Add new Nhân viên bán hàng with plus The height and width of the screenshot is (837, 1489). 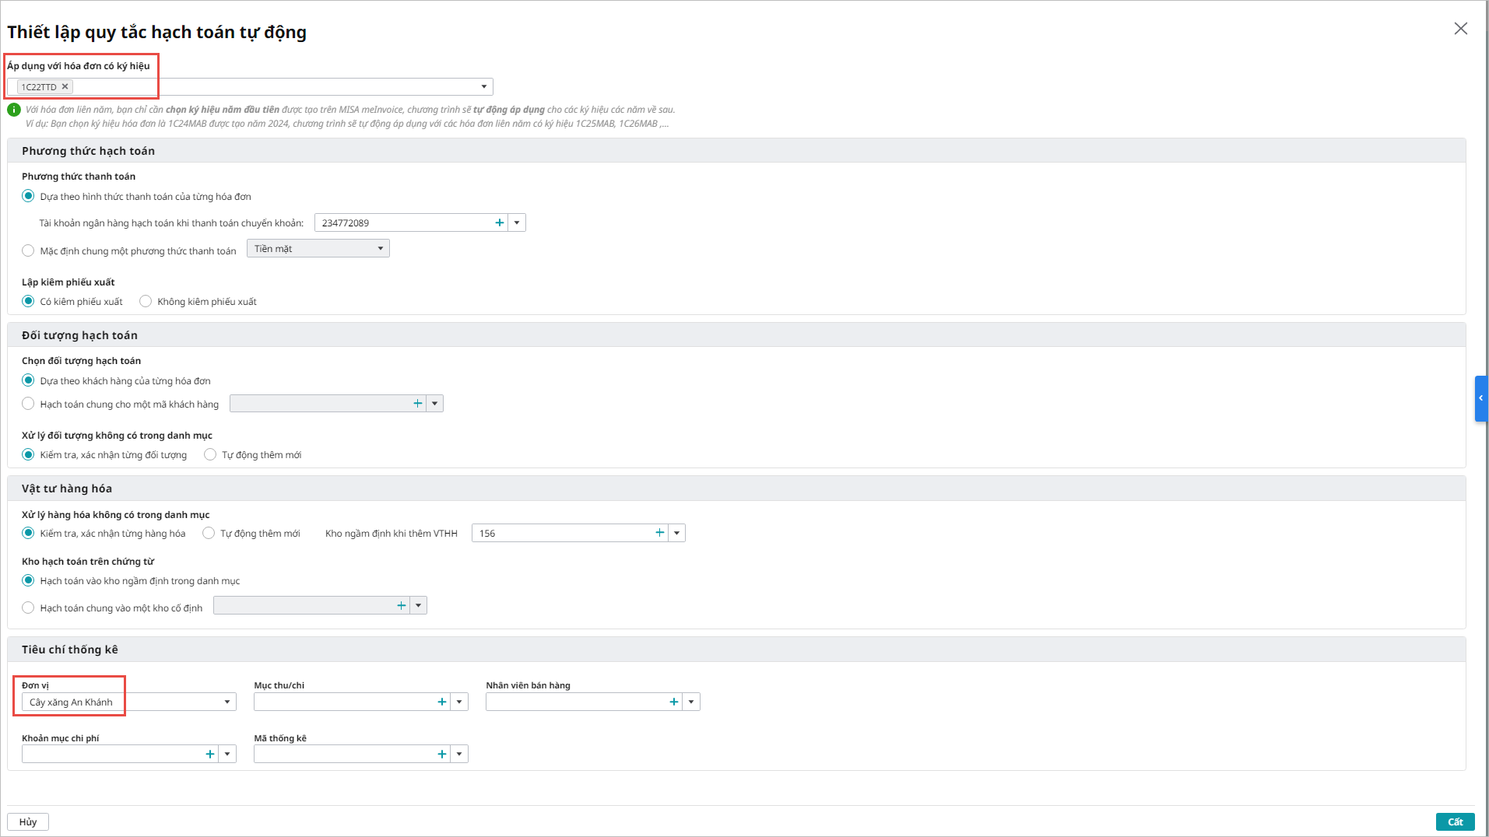674,702
